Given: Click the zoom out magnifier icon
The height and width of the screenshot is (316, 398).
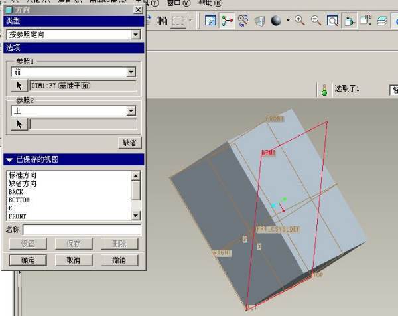Looking at the screenshot, I should click(316, 21).
